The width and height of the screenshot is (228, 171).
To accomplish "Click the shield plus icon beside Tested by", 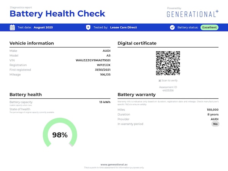I will (x=88, y=27).
